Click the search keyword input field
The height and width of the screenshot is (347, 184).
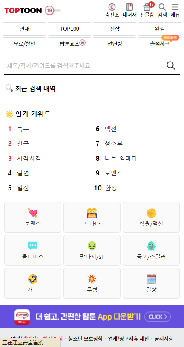tap(85, 66)
